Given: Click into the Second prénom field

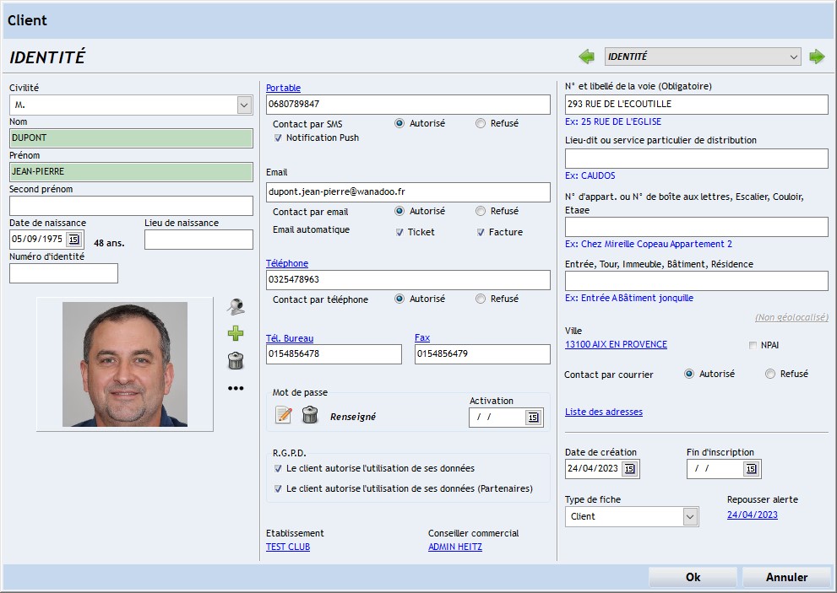Looking at the screenshot, I should [x=131, y=206].
